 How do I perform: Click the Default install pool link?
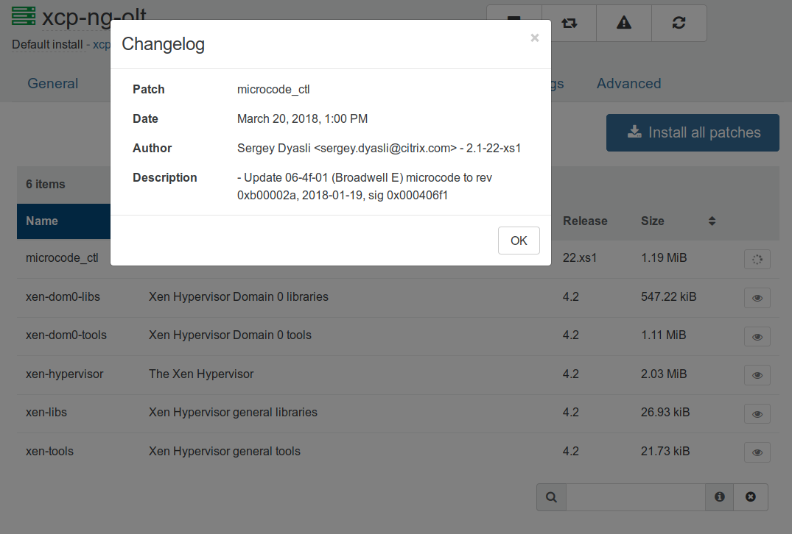pyautogui.click(x=47, y=44)
